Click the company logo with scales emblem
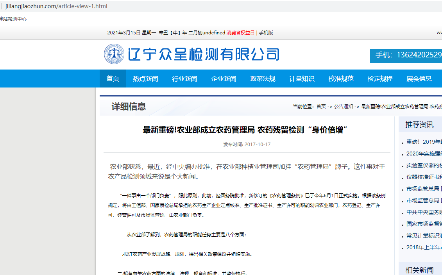Viewport: 442px width, 275px height. [x=112, y=54]
